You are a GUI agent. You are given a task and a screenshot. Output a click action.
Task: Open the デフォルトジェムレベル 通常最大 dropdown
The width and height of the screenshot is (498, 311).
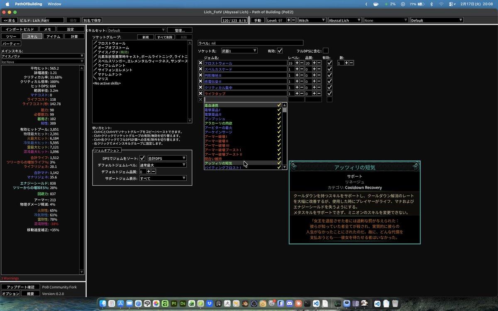point(163,165)
